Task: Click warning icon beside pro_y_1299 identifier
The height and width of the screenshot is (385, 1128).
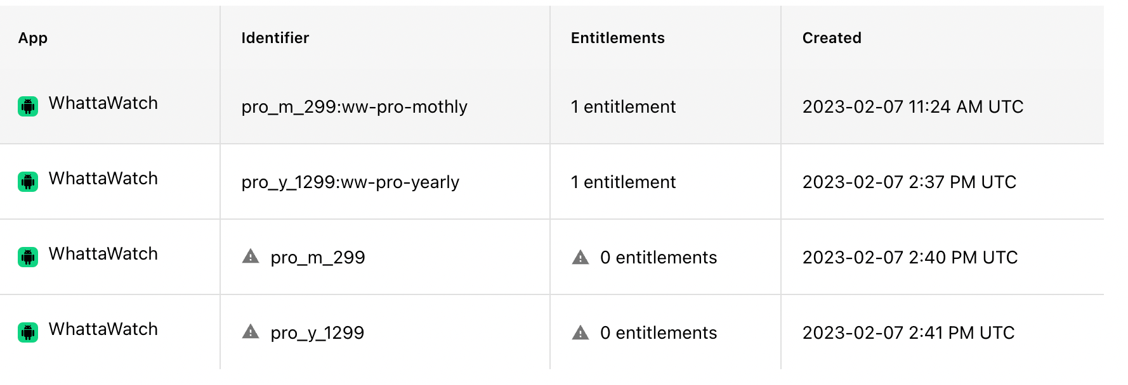Action: [251, 332]
